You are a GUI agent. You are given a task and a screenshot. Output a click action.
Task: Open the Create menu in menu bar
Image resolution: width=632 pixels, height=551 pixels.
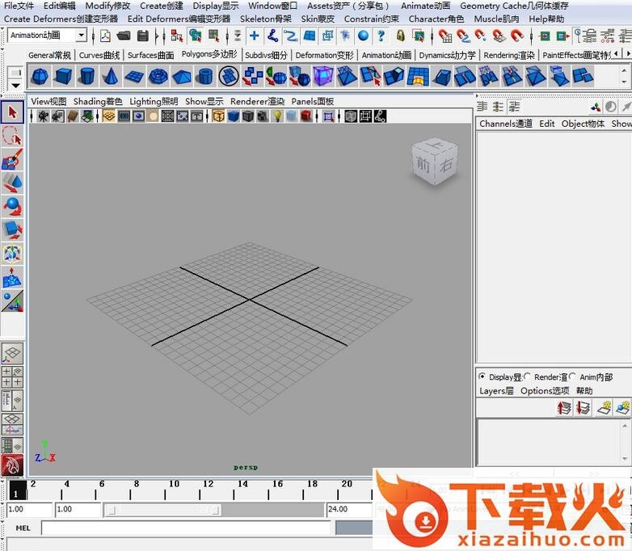pos(161,6)
